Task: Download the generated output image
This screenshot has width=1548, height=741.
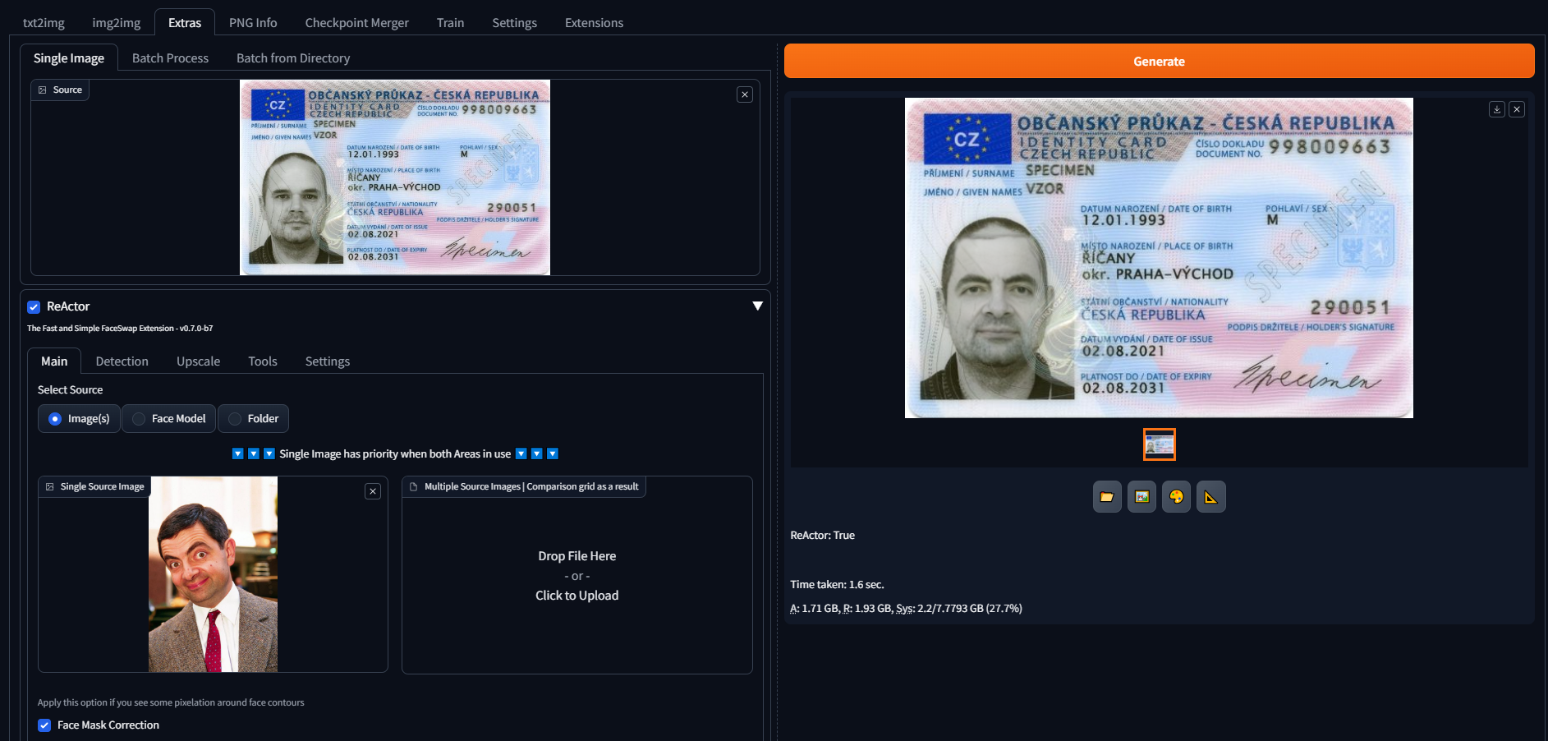Action: (1497, 109)
